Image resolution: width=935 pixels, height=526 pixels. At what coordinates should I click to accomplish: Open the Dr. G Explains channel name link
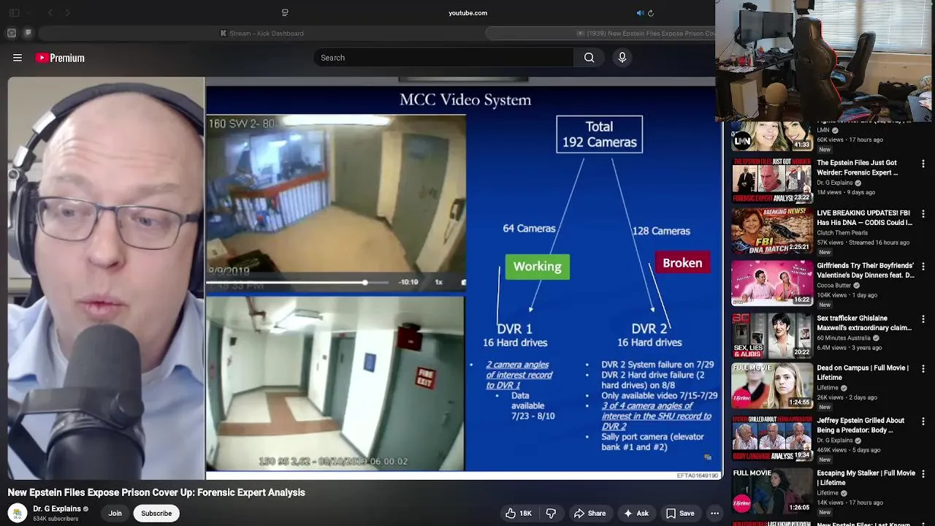point(57,509)
